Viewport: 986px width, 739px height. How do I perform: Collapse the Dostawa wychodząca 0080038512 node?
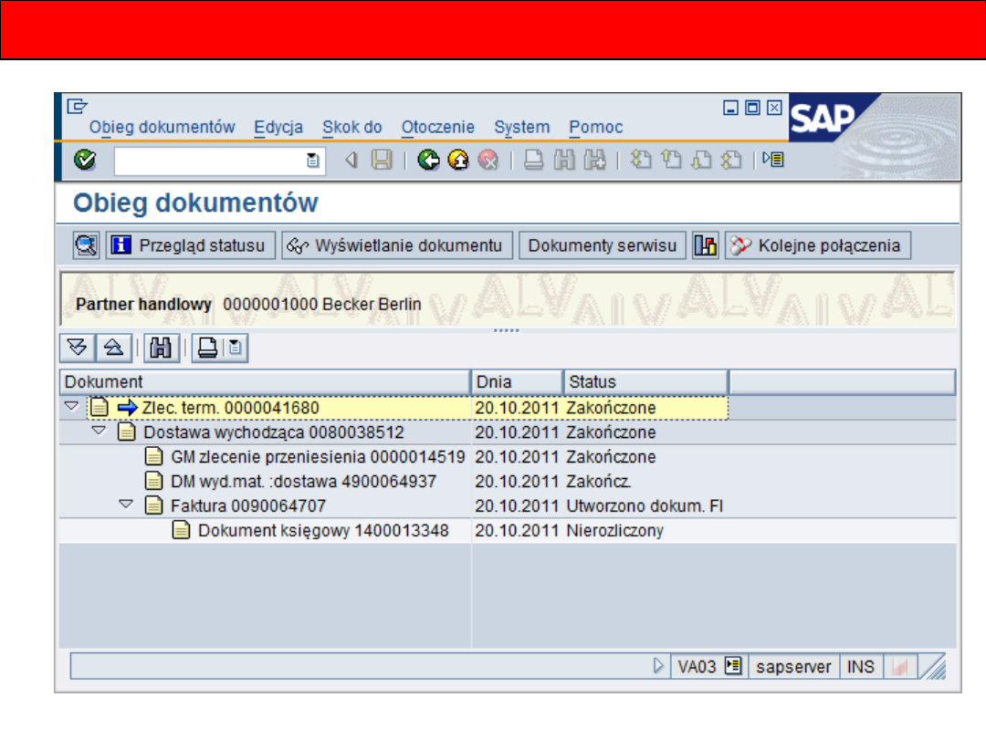(100, 431)
